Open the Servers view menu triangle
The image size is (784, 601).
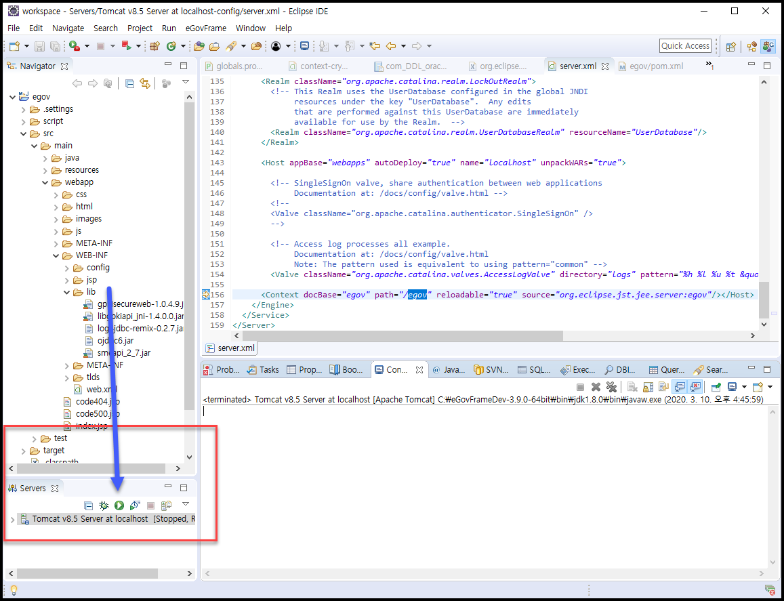coord(186,504)
